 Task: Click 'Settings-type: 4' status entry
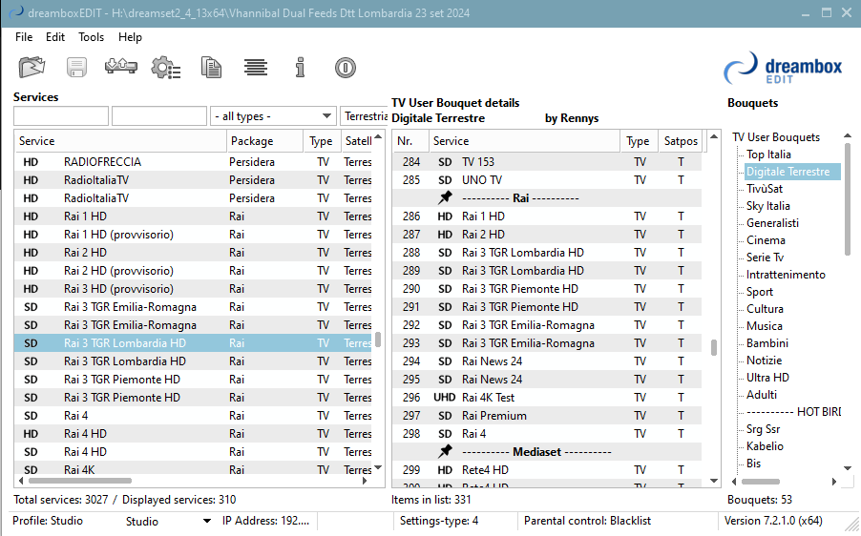pos(439,521)
